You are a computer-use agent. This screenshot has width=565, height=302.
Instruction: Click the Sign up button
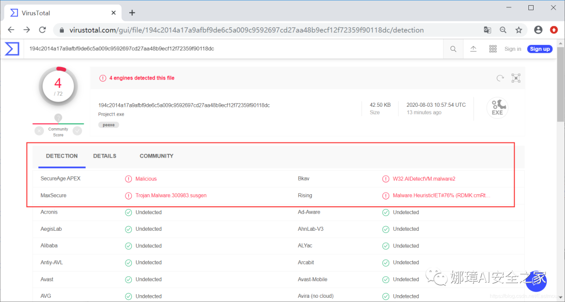pos(540,49)
